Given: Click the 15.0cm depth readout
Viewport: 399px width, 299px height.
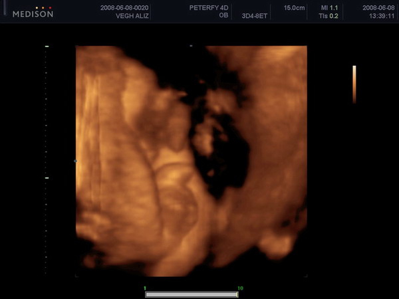Looking at the screenshot, I should [x=293, y=7].
